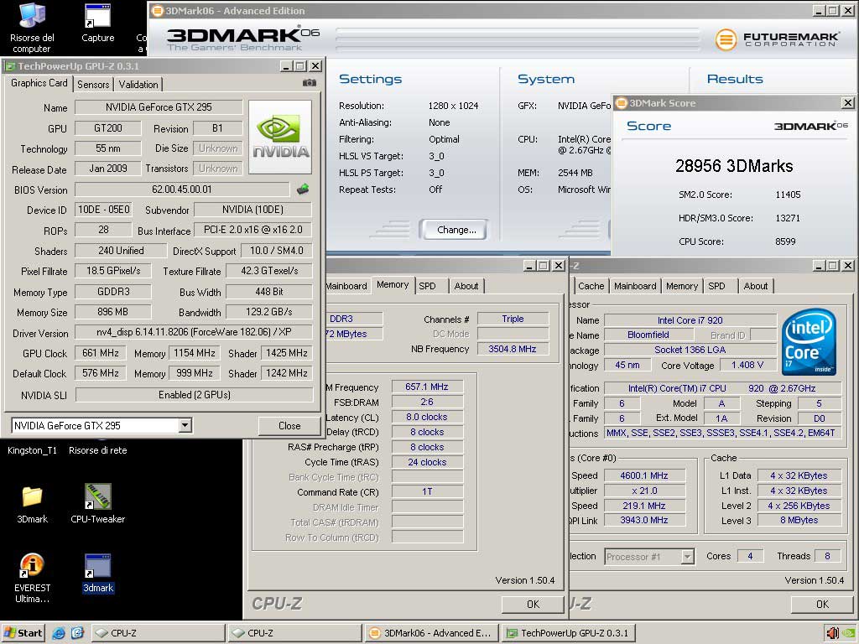Switch to second CPU-Z taskbar button
Image resolution: width=859 pixels, height=644 pixels.
click(x=294, y=633)
